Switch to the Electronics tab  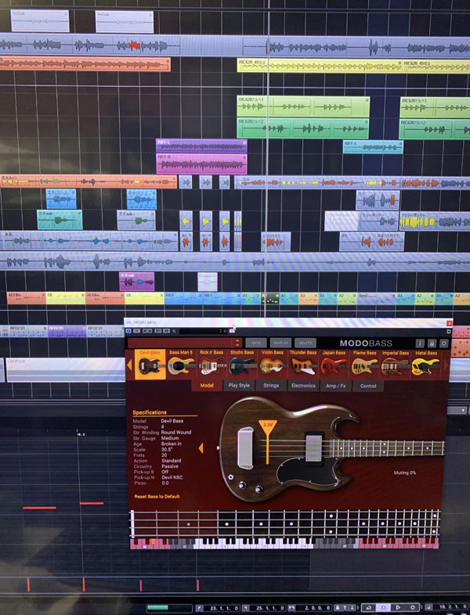click(303, 386)
